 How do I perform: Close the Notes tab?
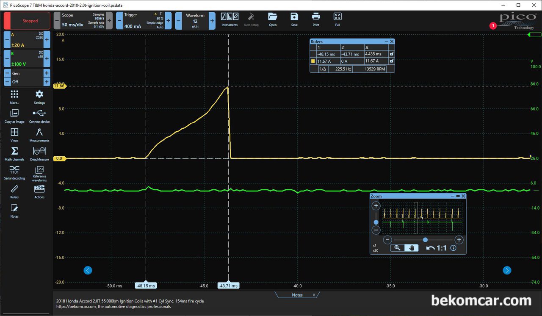coord(314,295)
